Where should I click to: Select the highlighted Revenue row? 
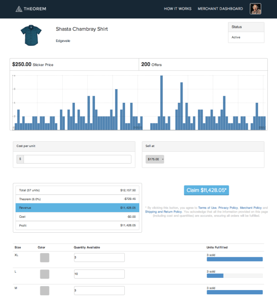[x=77, y=208]
